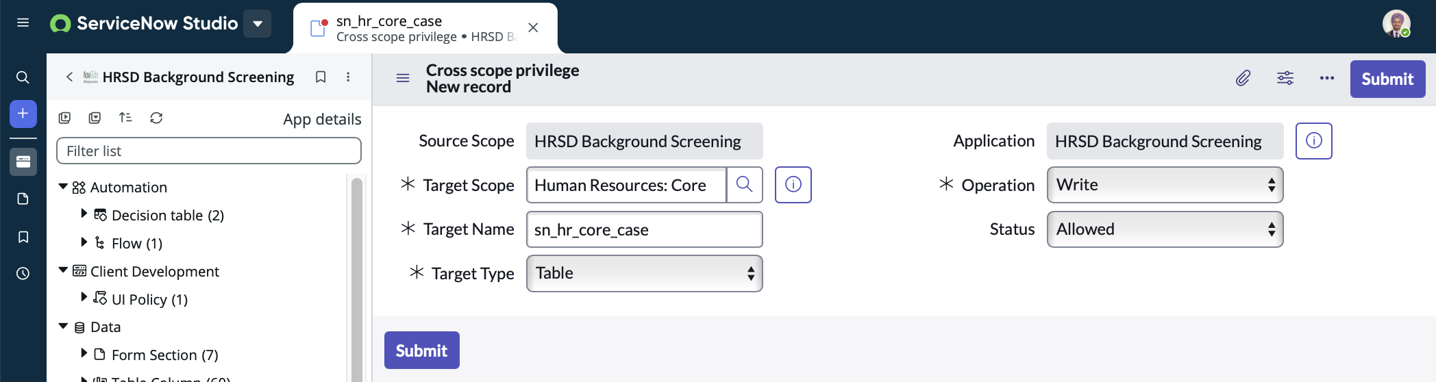Open the Target Type dropdown
The image size is (1436, 382).
pos(644,273)
